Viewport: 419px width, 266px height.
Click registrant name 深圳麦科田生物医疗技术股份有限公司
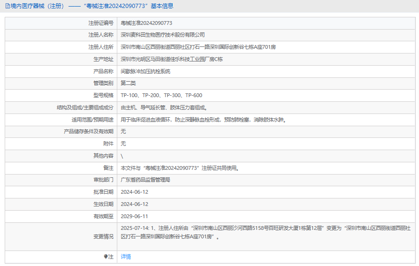pos(163,35)
